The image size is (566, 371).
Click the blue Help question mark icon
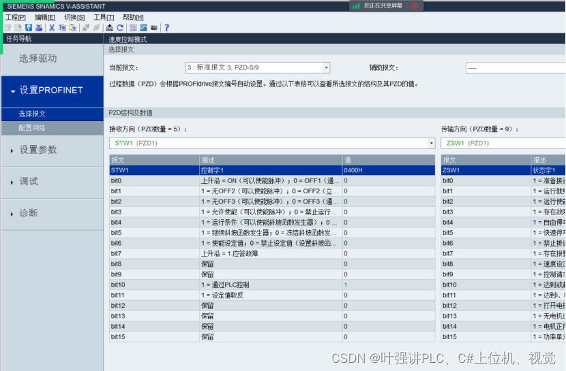point(167,28)
